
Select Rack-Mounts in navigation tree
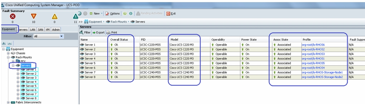click(x=21, y=57)
